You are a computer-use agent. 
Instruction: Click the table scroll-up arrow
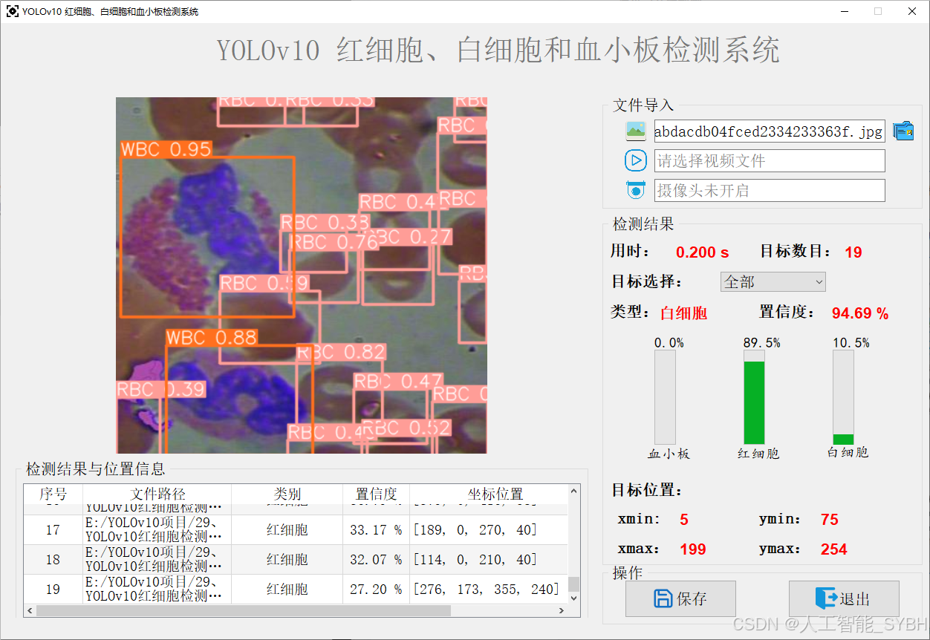(573, 491)
